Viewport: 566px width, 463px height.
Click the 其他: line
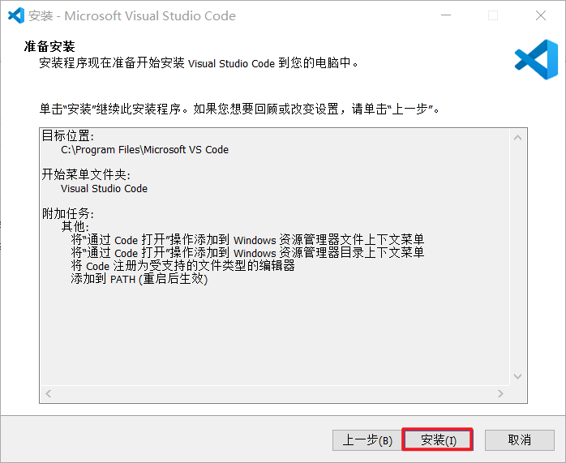pos(75,226)
